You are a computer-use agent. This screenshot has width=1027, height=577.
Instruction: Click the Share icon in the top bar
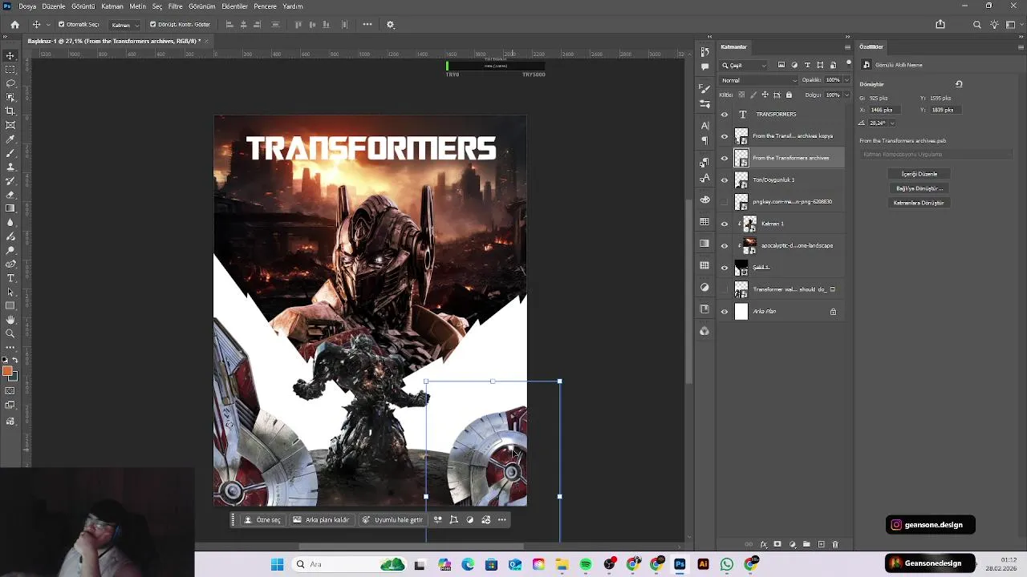(x=940, y=24)
